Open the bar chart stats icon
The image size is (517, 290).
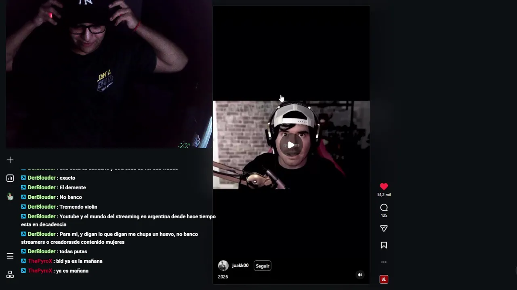point(10,178)
